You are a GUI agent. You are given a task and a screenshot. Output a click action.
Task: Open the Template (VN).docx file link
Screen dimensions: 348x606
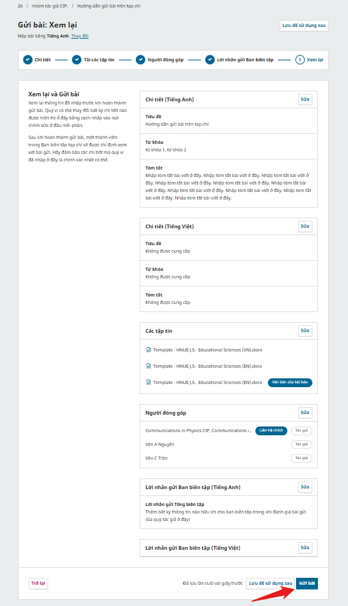tap(207, 350)
